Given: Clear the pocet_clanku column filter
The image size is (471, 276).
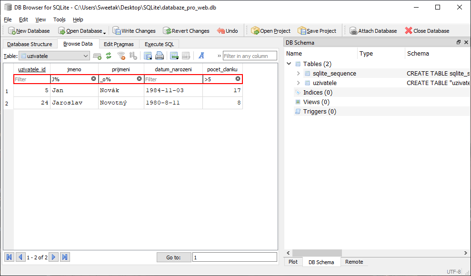Looking at the screenshot, I should [x=238, y=78].
